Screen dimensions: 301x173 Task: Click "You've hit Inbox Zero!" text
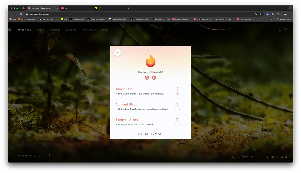(28, 156)
